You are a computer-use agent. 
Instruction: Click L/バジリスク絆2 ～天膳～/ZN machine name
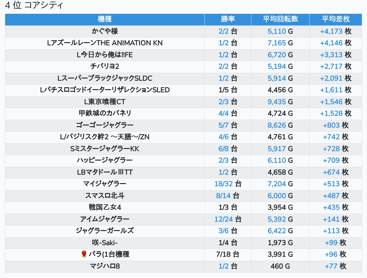[x=105, y=137]
